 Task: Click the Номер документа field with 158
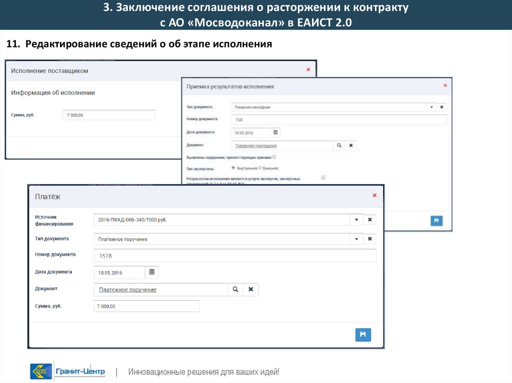339,120
